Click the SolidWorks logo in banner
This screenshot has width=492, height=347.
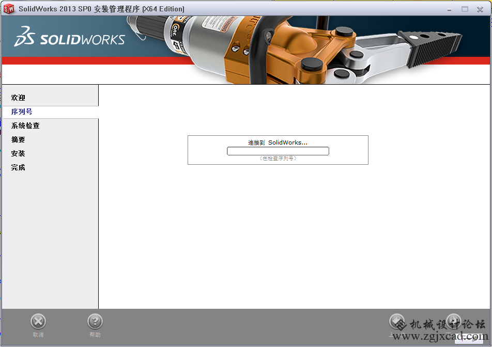click(x=69, y=37)
